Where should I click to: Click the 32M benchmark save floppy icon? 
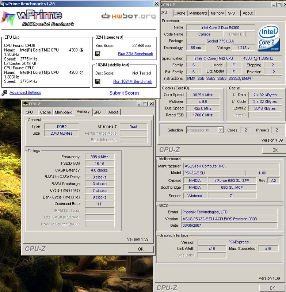98,54
